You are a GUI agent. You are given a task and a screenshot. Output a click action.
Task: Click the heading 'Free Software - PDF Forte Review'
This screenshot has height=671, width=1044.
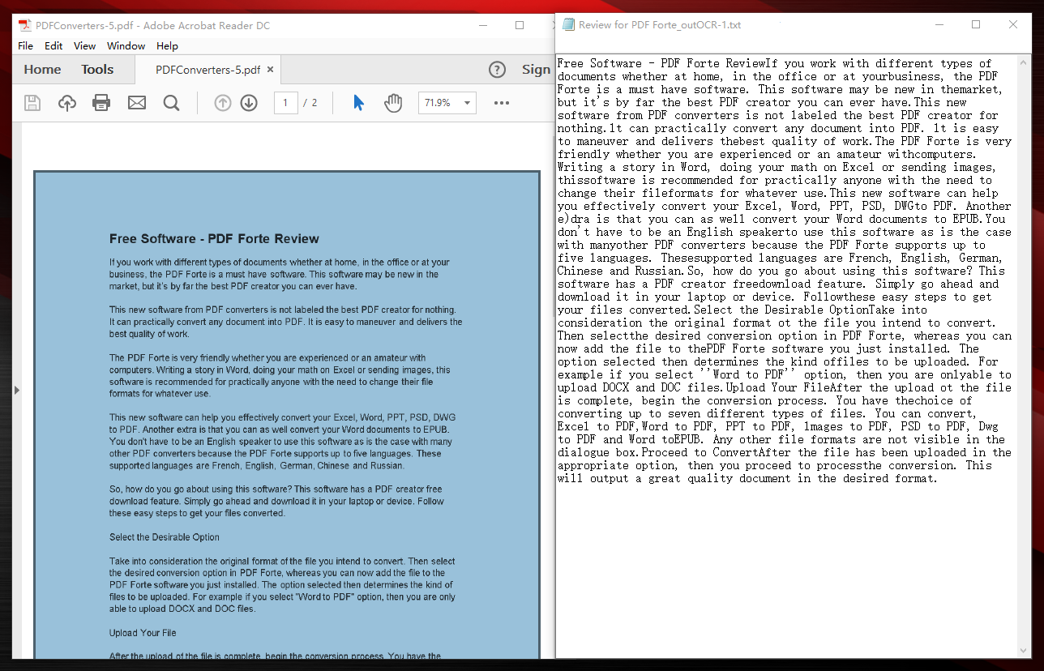(x=214, y=239)
